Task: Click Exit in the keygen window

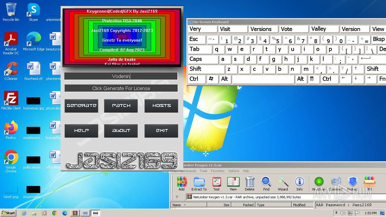Action: point(161,131)
